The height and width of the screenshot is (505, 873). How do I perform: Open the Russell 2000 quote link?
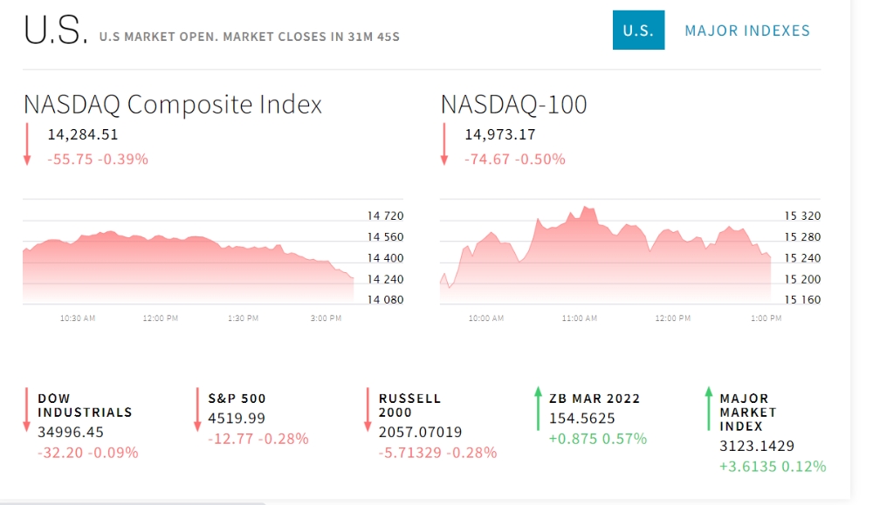pyautogui.click(x=409, y=406)
